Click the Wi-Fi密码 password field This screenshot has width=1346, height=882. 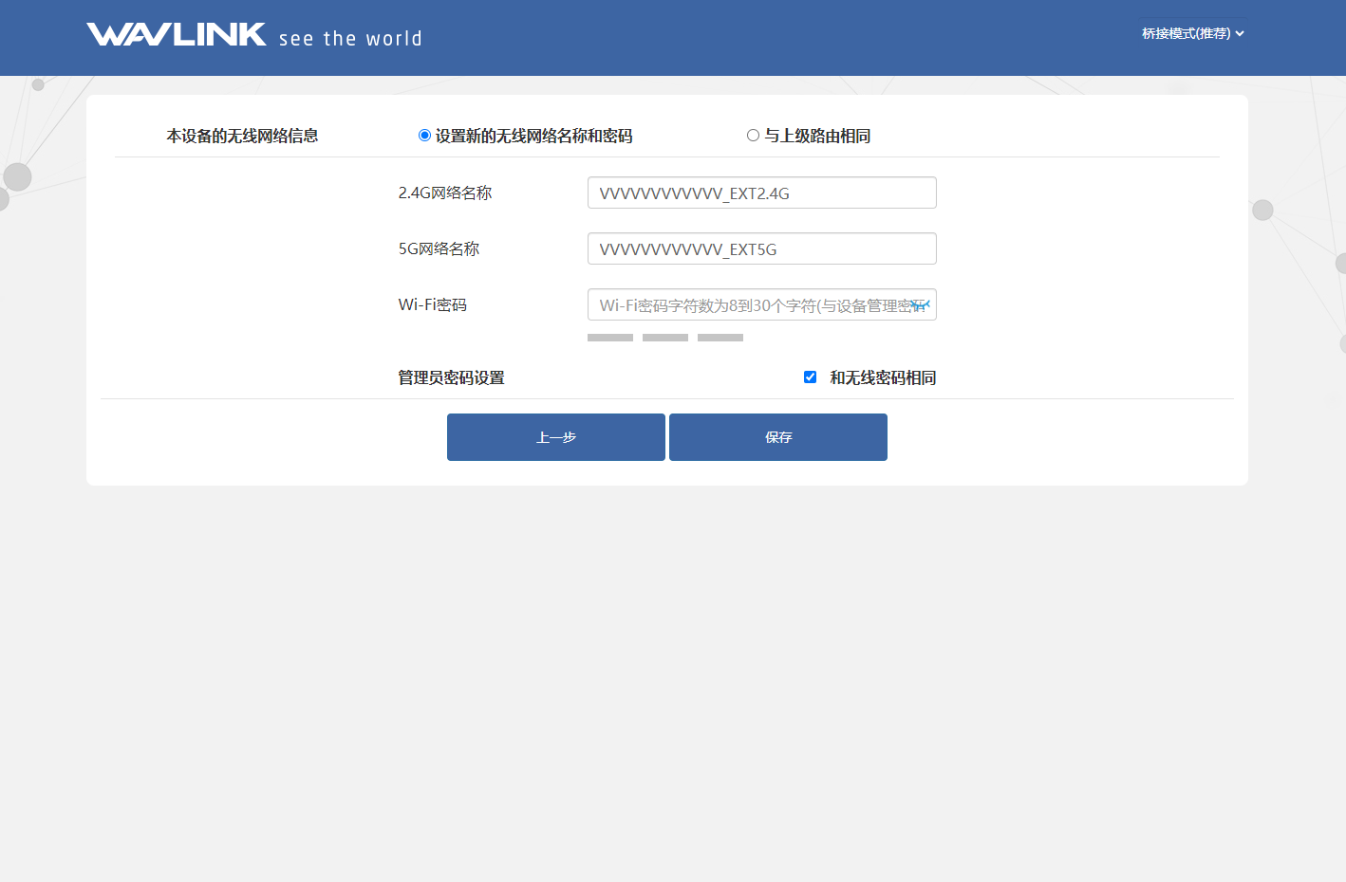pos(750,305)
